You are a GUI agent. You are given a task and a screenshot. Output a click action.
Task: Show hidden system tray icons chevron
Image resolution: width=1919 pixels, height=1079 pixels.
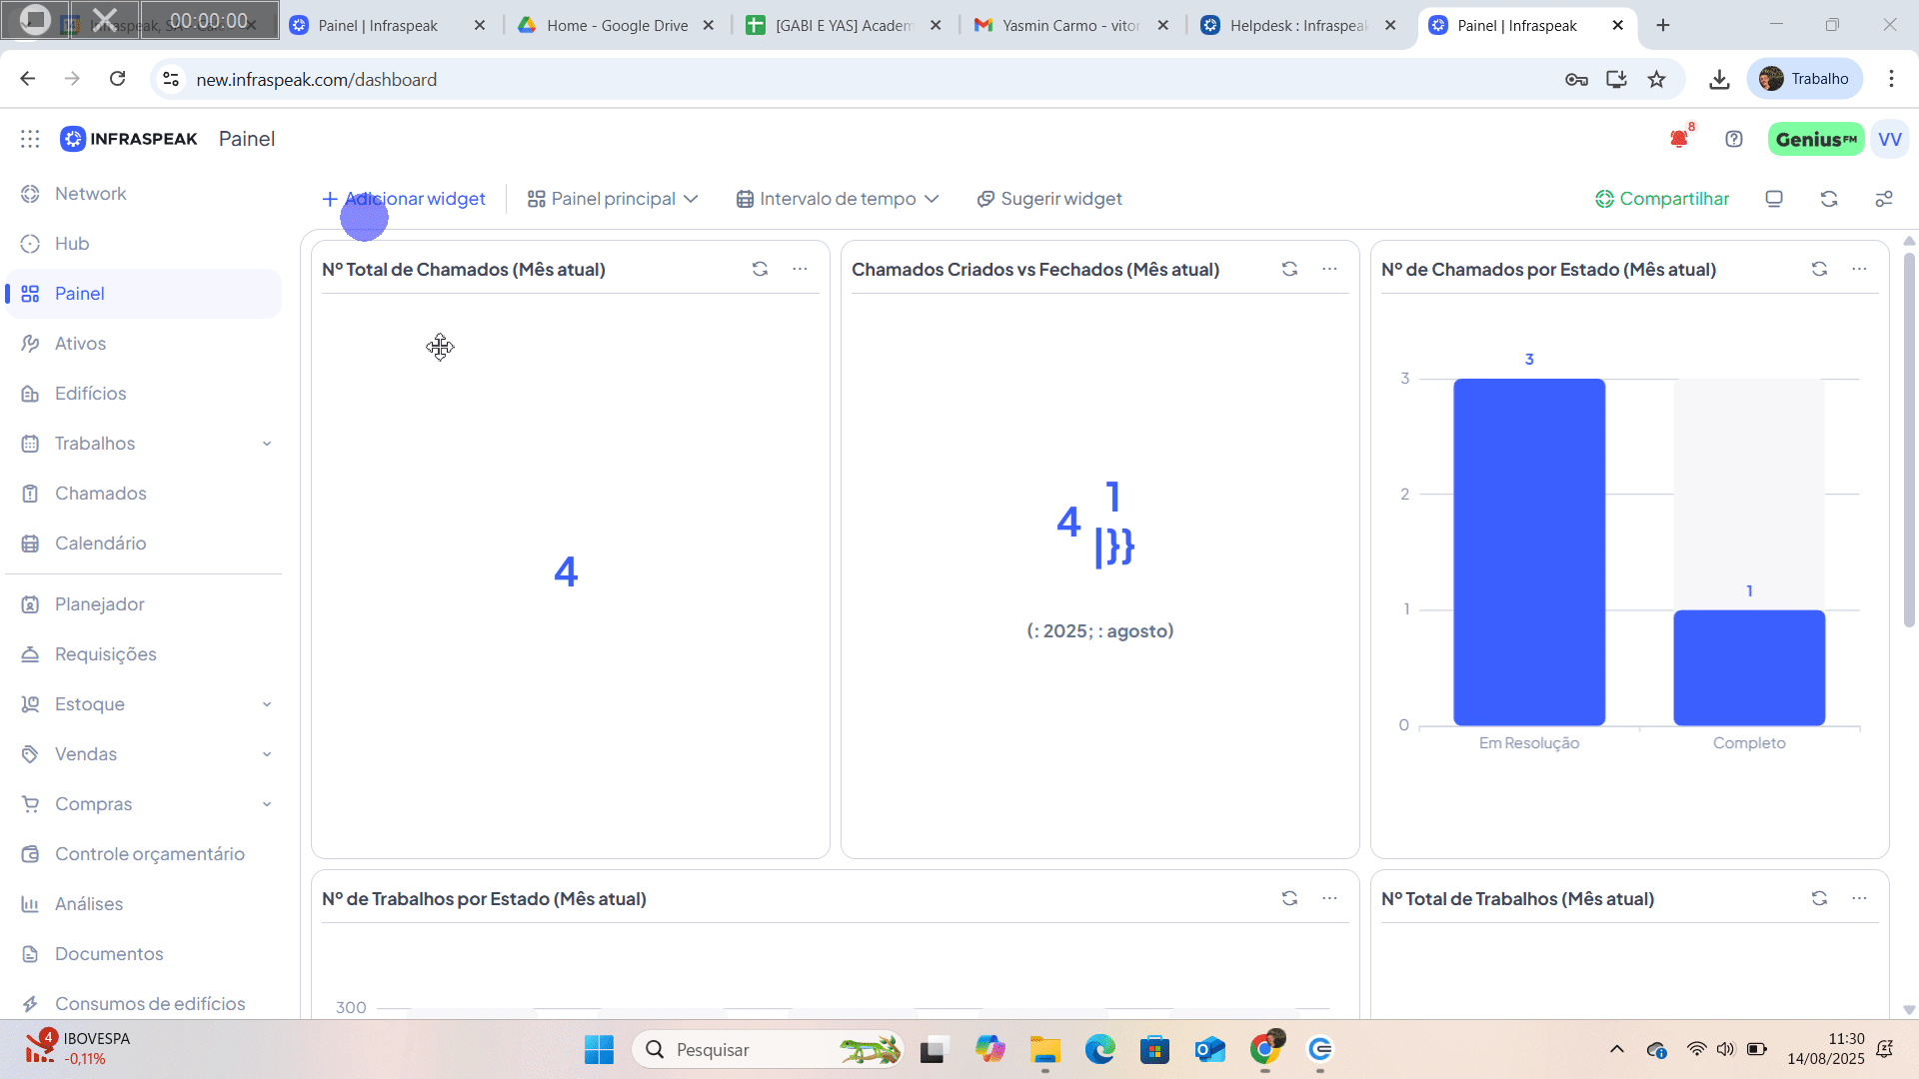point(1616,1049)
